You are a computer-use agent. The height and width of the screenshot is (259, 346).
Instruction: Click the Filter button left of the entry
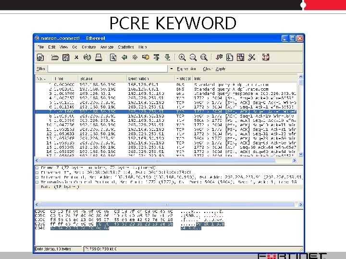click(40, 69)
